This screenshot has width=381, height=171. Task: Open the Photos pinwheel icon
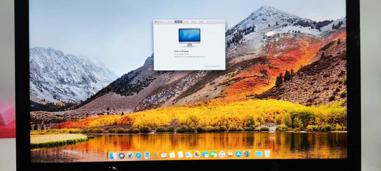click(x=197, y=154)
